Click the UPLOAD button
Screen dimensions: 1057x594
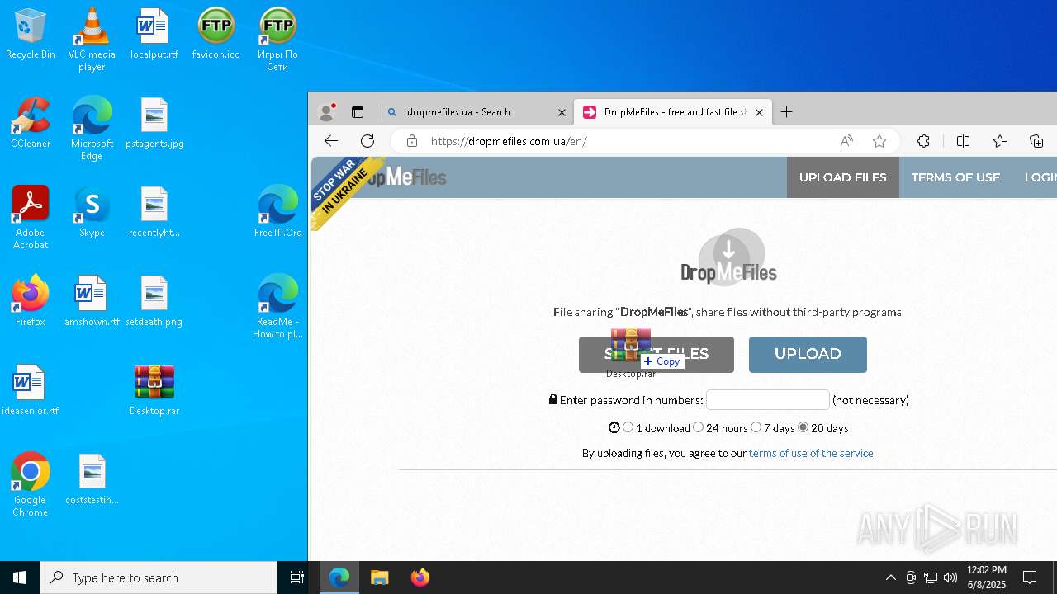808,354
